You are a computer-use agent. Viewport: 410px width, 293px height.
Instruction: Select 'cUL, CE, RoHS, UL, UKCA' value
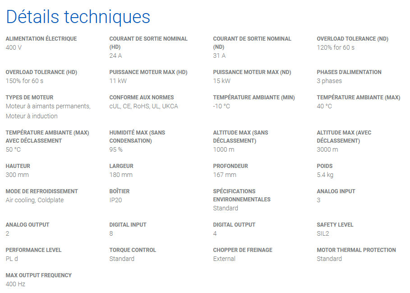tap(143, 107)
